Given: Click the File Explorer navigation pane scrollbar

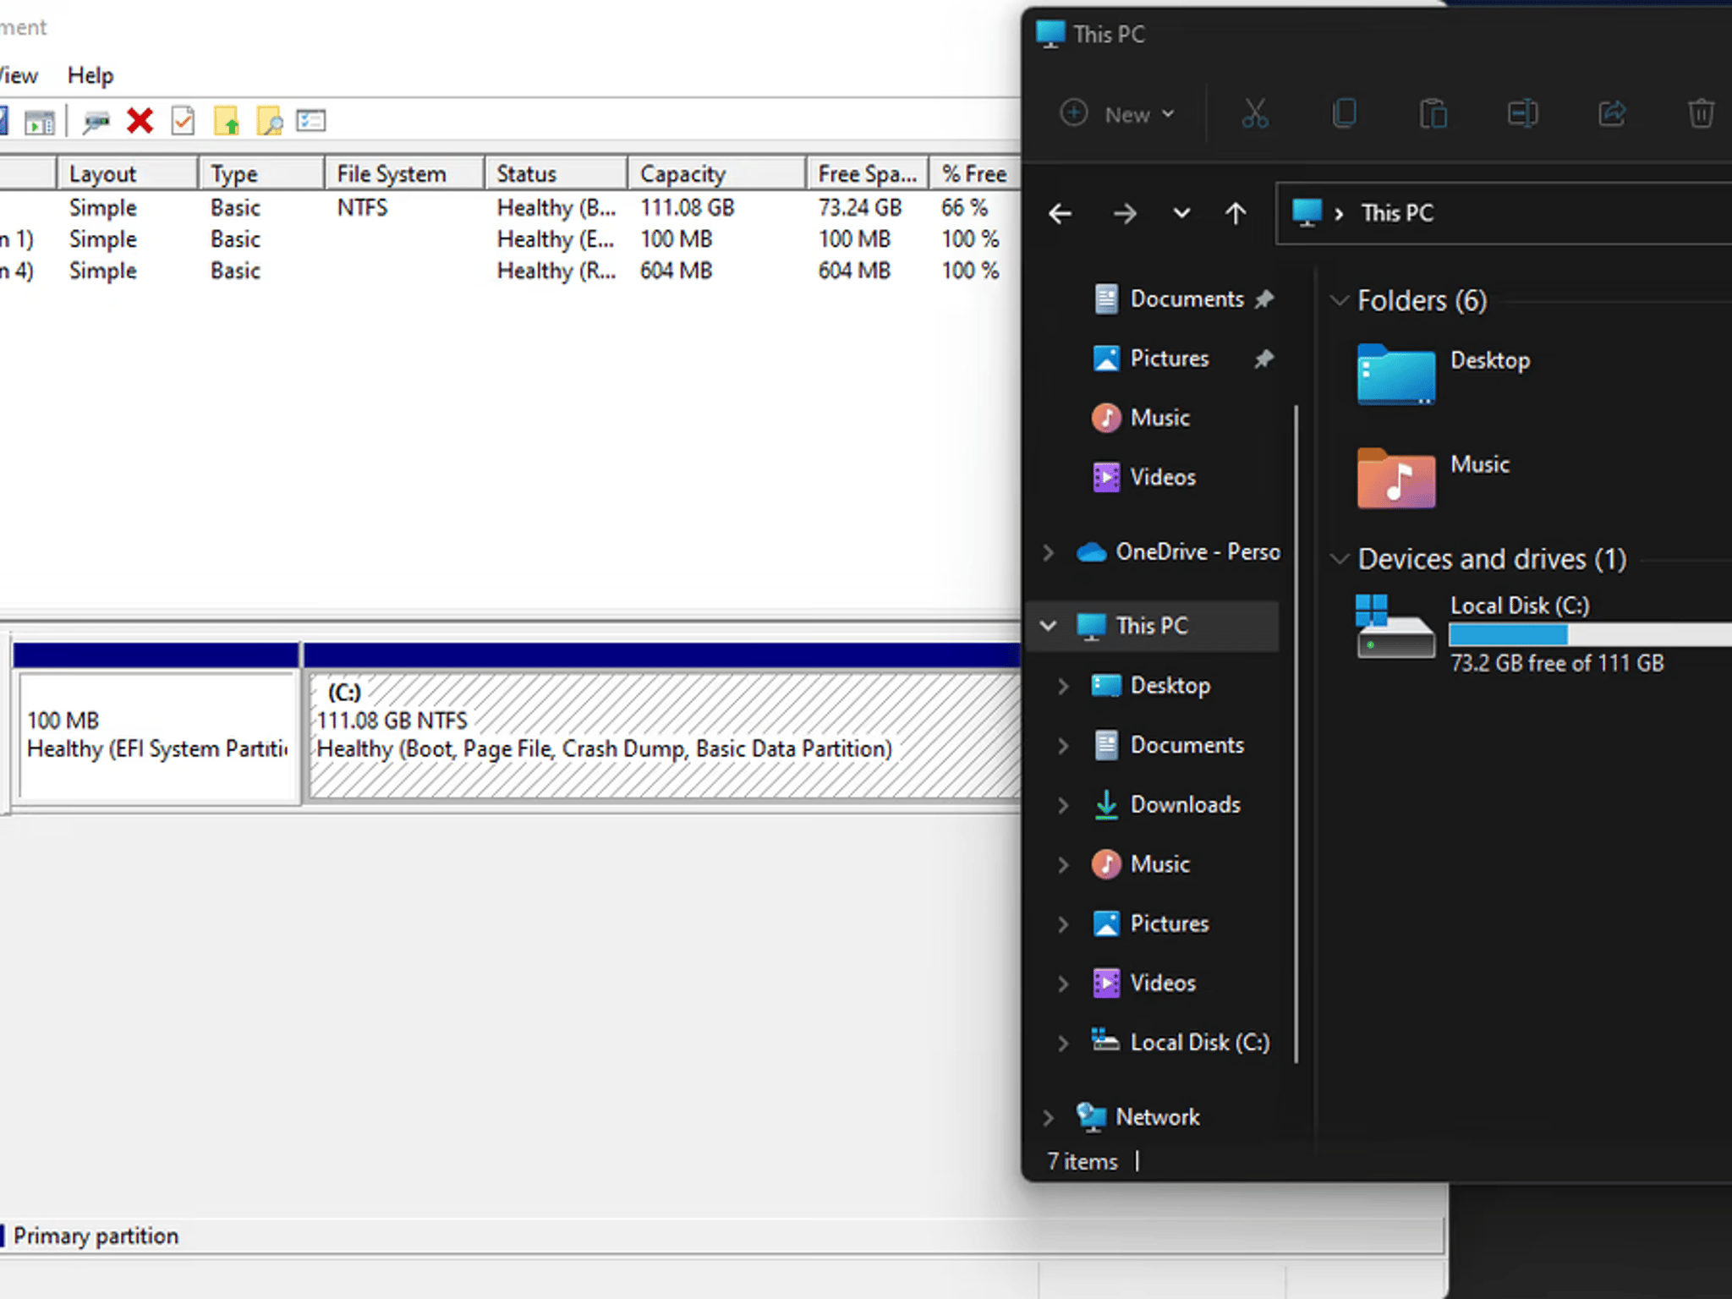Looking at the screenshot, I should coord(1296,734).
